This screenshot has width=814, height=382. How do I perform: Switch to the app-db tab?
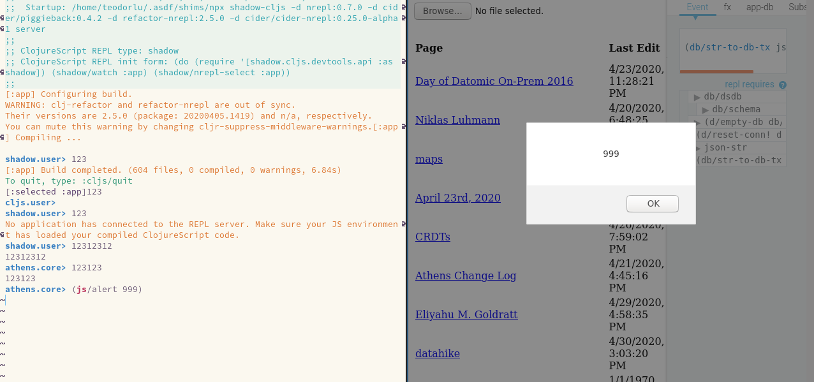(x=760, y=6)
